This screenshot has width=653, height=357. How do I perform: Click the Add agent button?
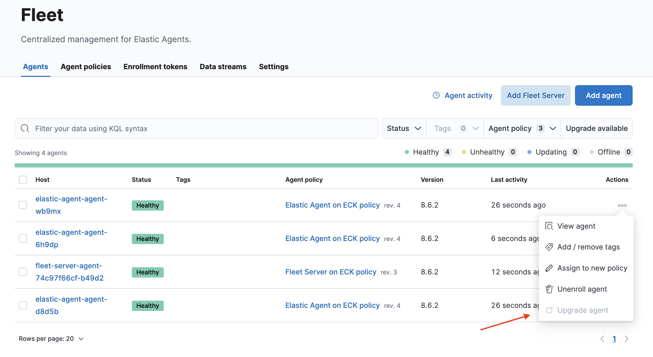pos(603,95)
